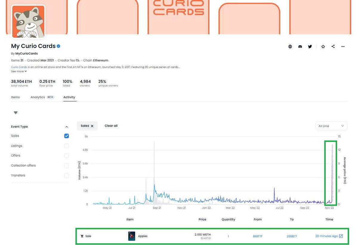The image size is (358, 245).
Task: Open the website globe icon
Action: click(290, 46)
